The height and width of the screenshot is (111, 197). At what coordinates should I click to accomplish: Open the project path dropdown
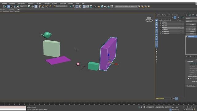click(x=126, y=6)
